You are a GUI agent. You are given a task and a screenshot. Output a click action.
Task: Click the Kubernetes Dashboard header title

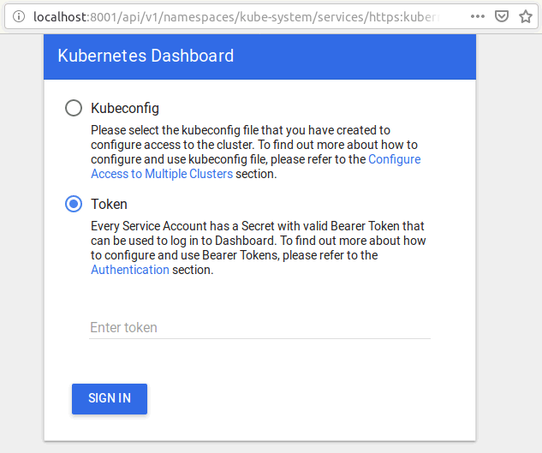(x=146, y=57)
